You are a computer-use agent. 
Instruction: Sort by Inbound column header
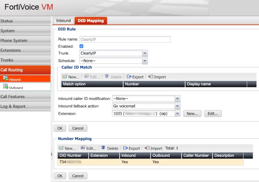click(x=135, y=155)
